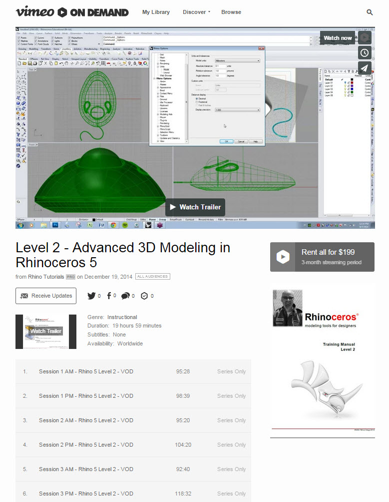Click the small Watch Trailer thumbnail
The image size is (389, 502).
[46, 332]
